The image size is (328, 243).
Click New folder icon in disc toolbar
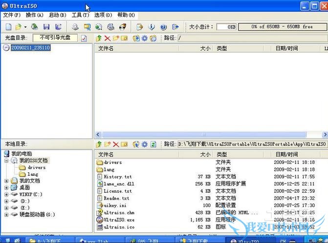coord(116,38)
